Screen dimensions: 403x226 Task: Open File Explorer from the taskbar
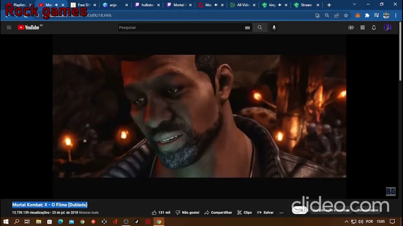pos(39,222)
